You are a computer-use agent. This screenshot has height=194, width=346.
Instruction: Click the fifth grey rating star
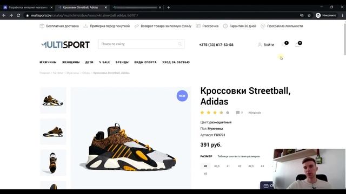click(228, 113)
